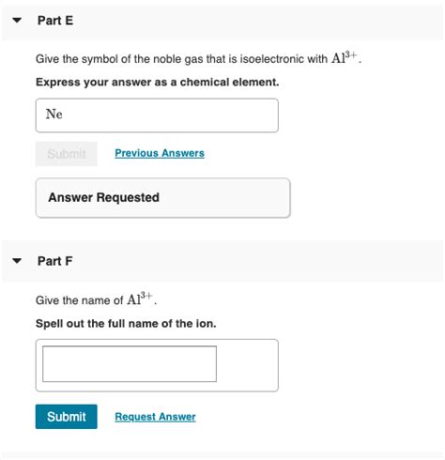Collapse the Part F section triangle
Viewport: 445px width, 460px height.
pos(17,261)
